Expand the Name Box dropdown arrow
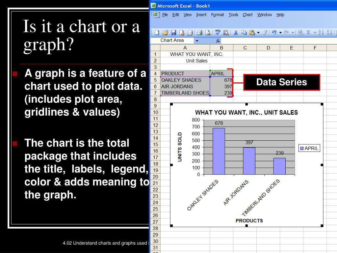Image resolution: width=337 pixels, height=253 pixels. 197,41
